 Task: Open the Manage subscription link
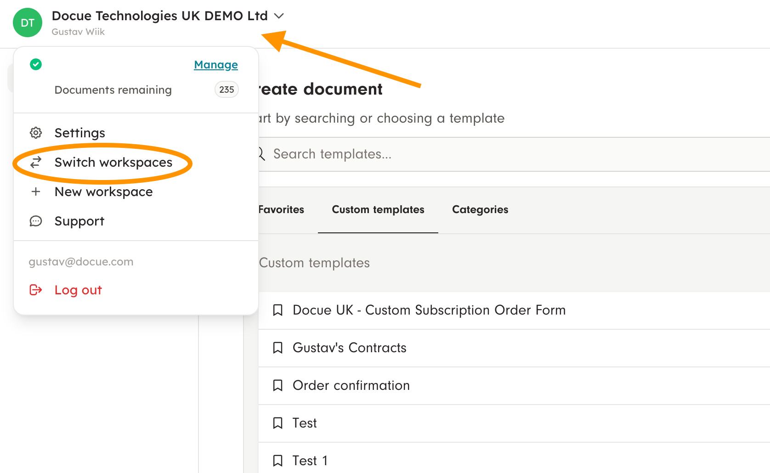[215, 65]
